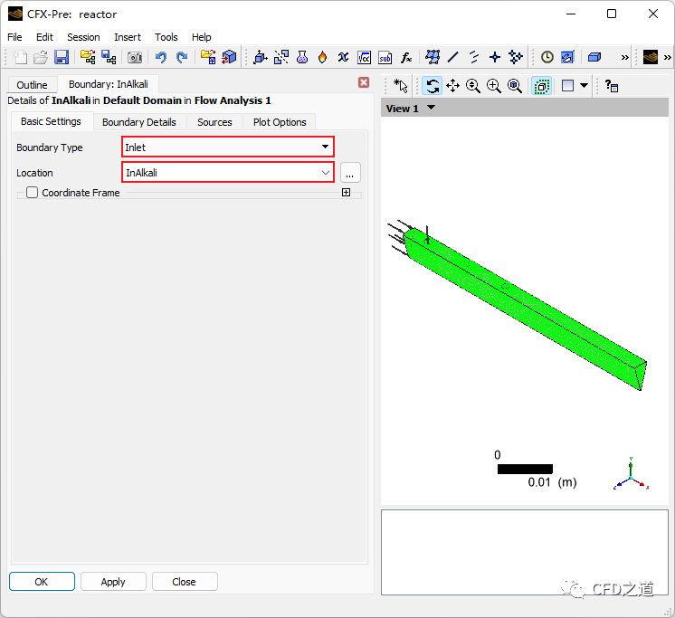
Task: Close the Boundary: InAlkali tab with red X
Action: (x=364, y=82)
